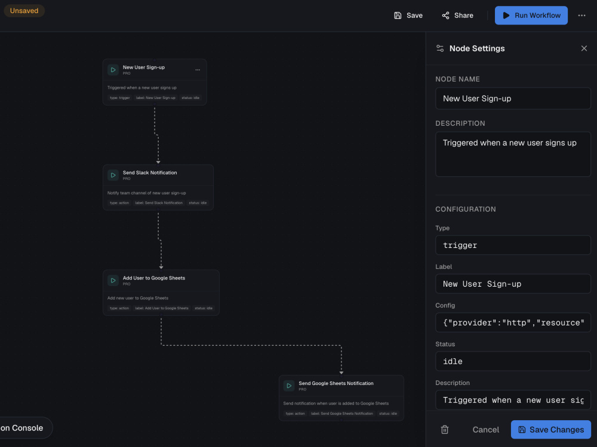Open the Share option

pyautogui.click(x=457, y=15)
